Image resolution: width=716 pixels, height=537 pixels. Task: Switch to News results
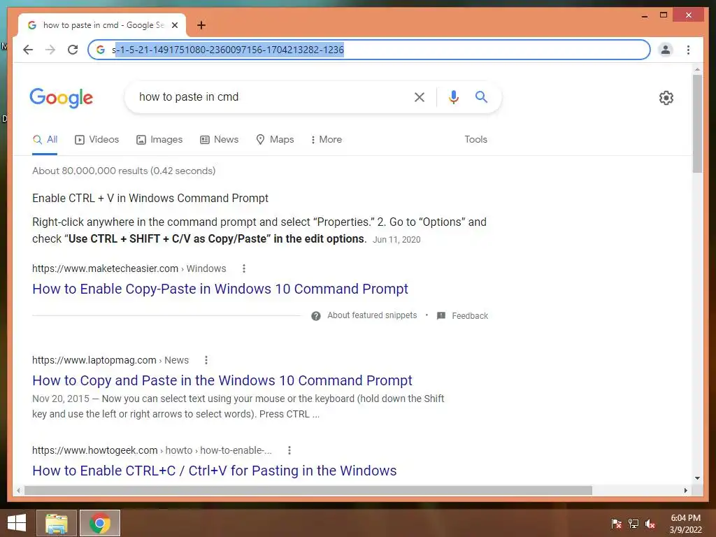219,140
